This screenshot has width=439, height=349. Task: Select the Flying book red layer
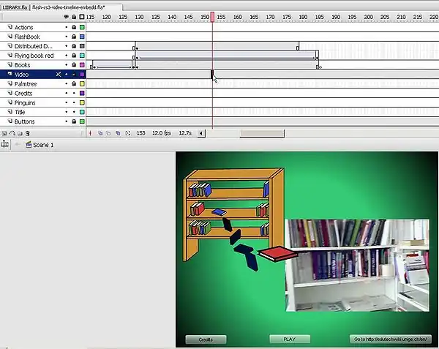click(x=34, y=56)
